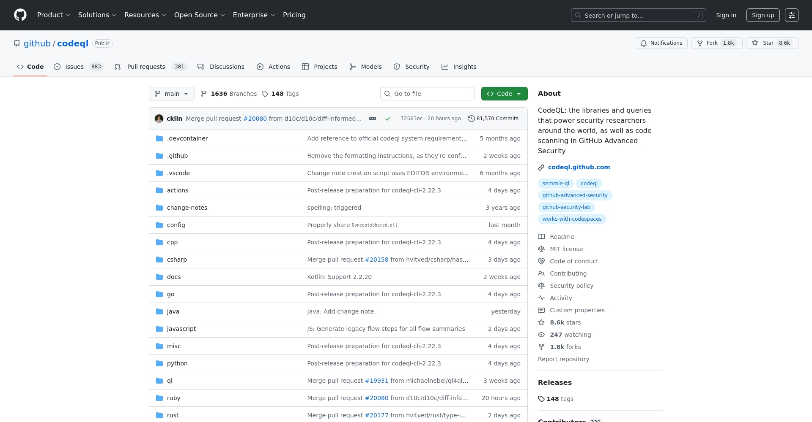This screenshot has width=812, height=422.
Task: Click the semmle-ql topic tag
Action: click(556, 184)
